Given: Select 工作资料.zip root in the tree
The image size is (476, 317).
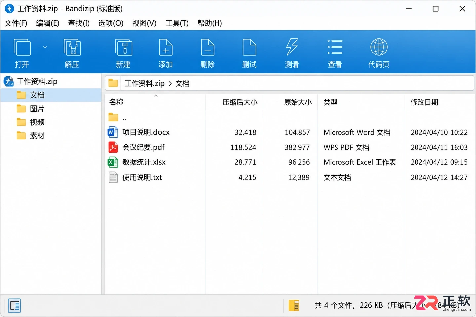Looking at the screenshot, I should (x=37, y=81).
